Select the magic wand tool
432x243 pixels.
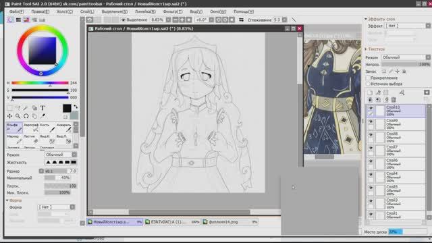pyautogui.click(x=26, y=108)
